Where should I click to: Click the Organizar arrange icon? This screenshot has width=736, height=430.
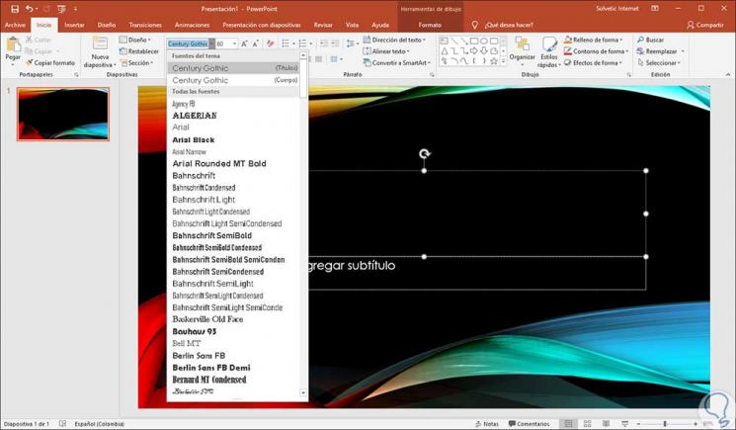pos(522,45)
